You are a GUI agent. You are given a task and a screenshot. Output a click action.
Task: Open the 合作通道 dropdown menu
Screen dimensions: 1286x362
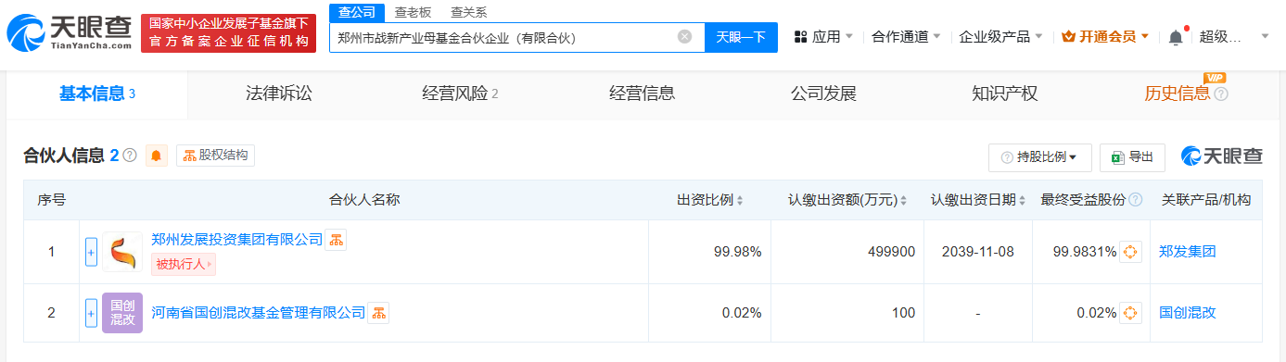(x=906, y=37)
